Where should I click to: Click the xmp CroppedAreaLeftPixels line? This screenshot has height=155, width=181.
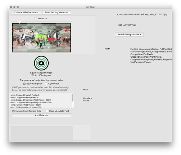25,95
